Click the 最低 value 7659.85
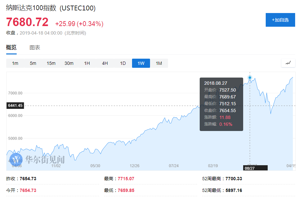 (x=126, y=190)
